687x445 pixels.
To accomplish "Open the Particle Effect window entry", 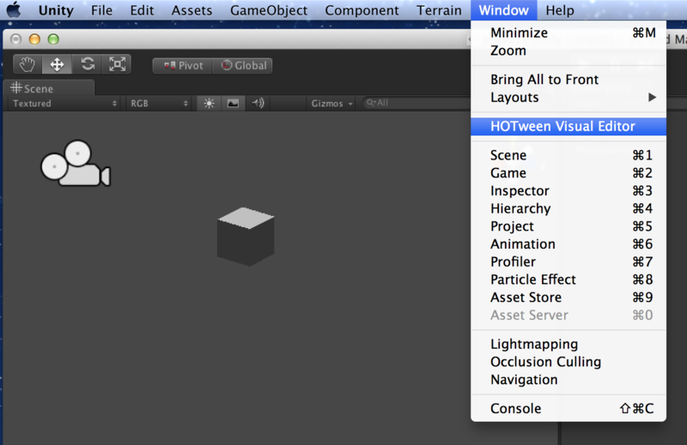I will coord(568,280).
